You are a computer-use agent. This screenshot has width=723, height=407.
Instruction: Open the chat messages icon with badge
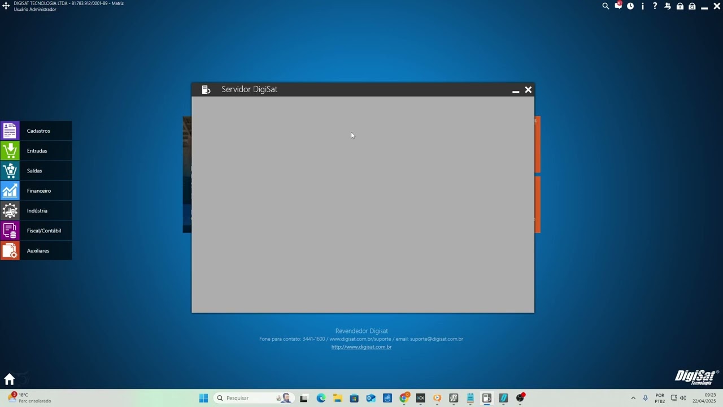(618, 6)
